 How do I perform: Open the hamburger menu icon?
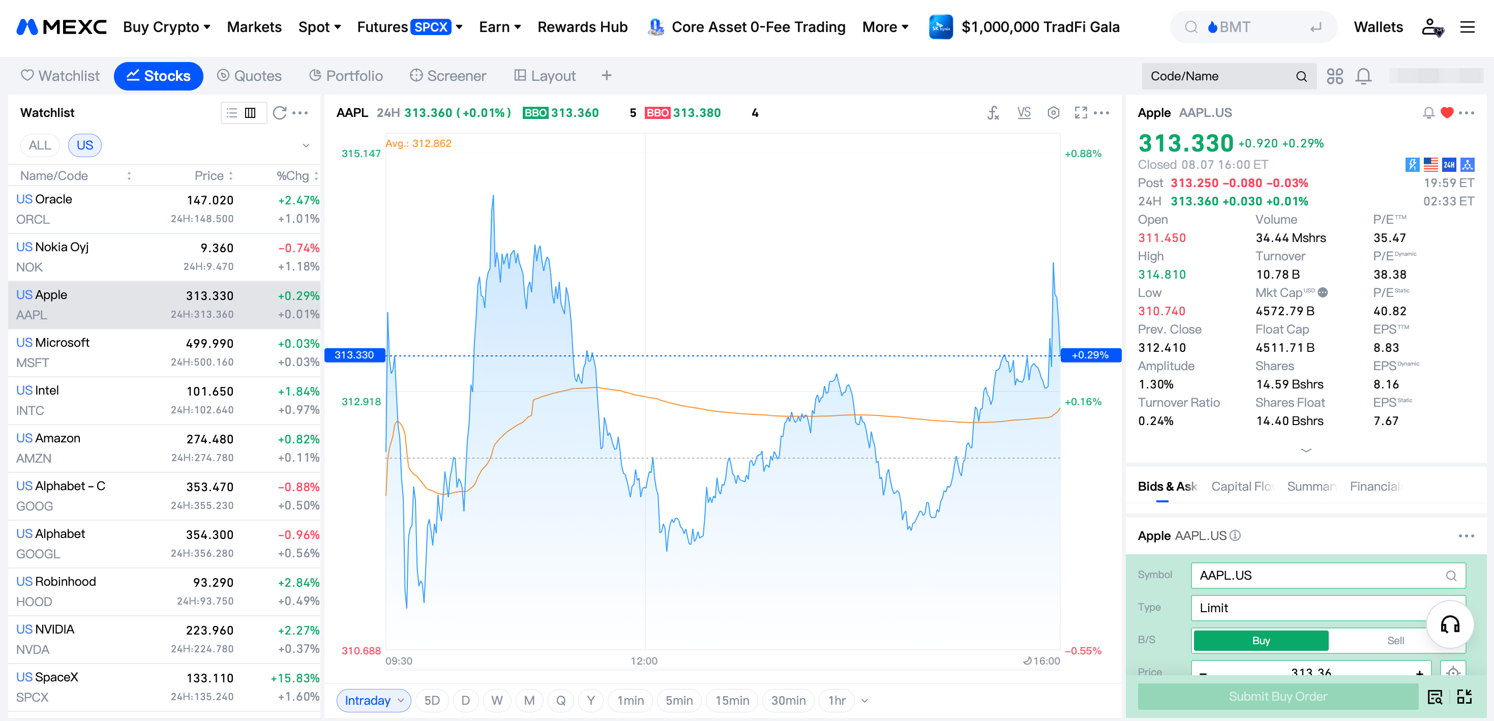[1468, 27]
